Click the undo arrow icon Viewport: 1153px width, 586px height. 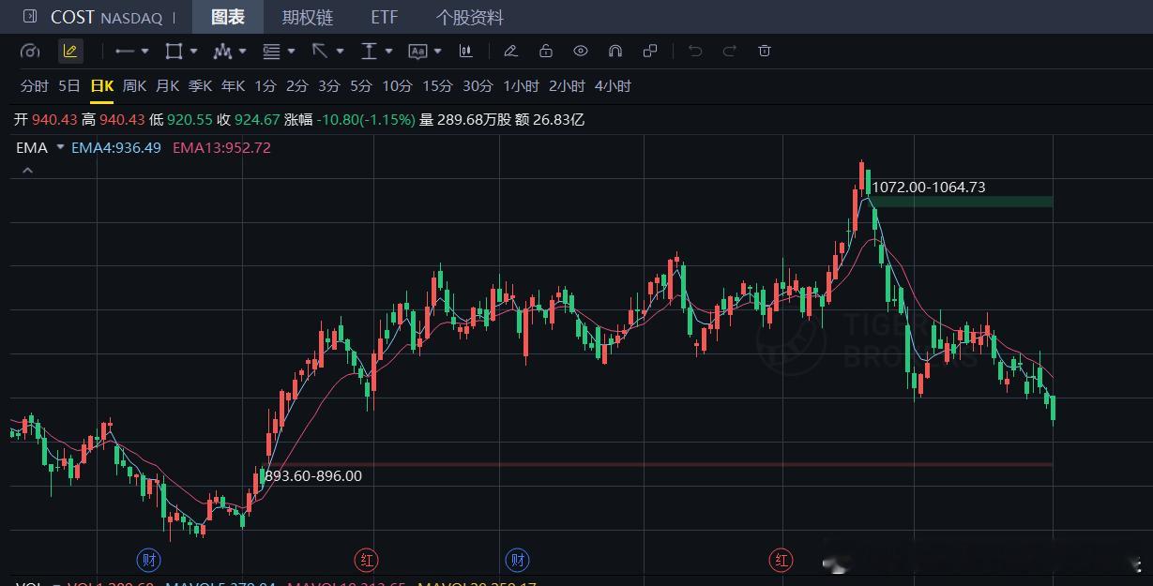[x=695, y=51]
